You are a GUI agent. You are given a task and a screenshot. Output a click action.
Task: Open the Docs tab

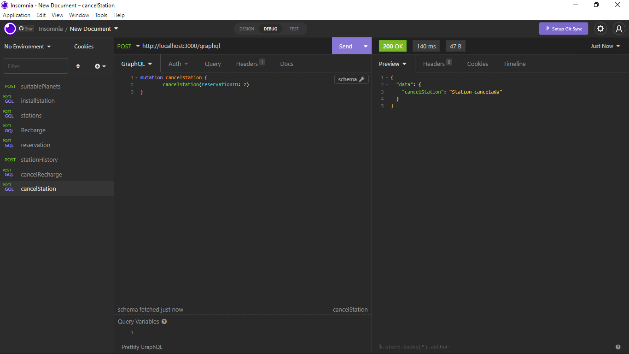pyautogui.click(x=286, y=64)
